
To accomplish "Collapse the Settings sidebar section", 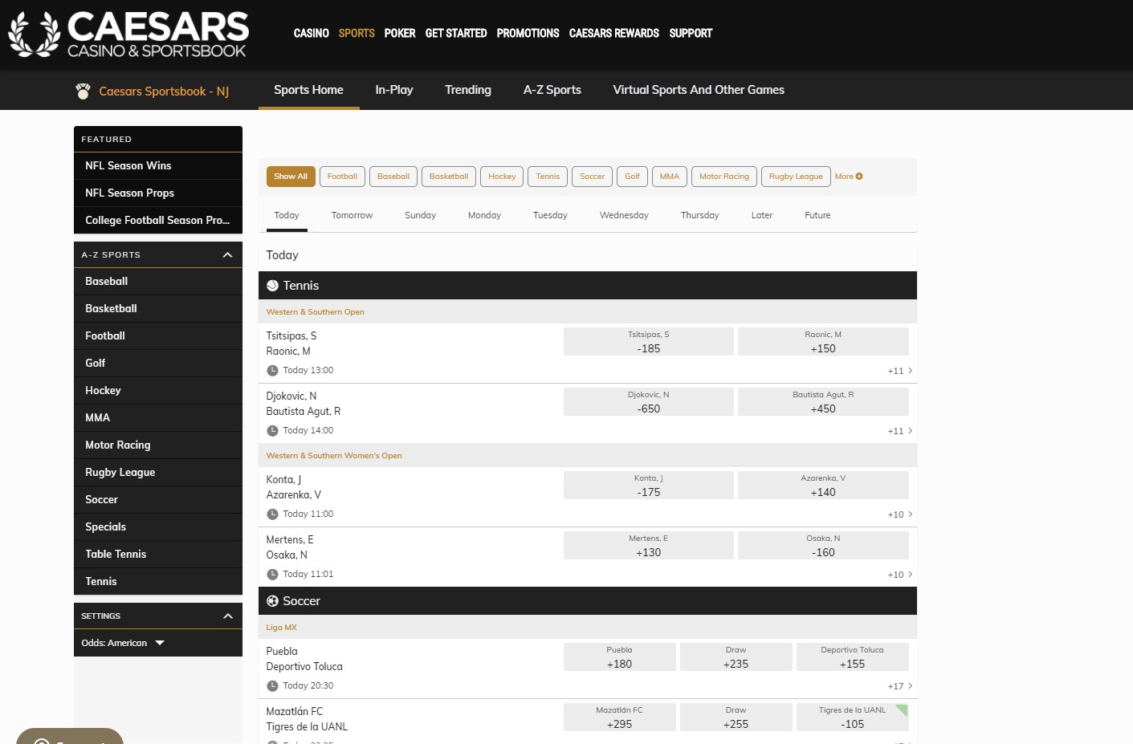I will tap(227, 616).
